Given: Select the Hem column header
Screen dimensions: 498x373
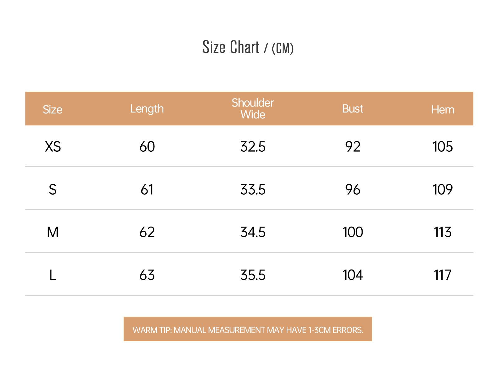Looking at the screenshot, I should click(443, 109).
